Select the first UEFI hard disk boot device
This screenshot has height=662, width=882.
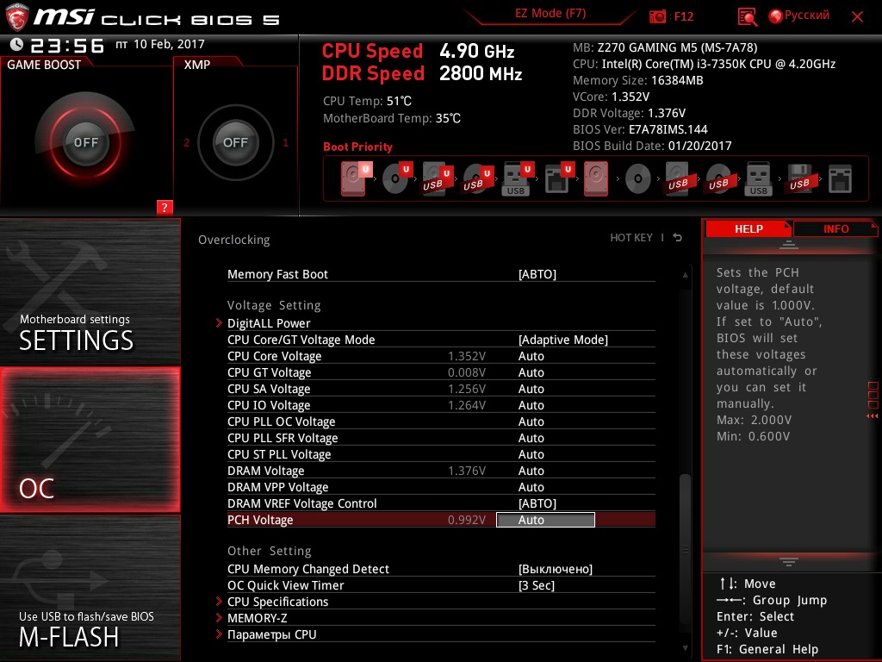click(356, 178)
